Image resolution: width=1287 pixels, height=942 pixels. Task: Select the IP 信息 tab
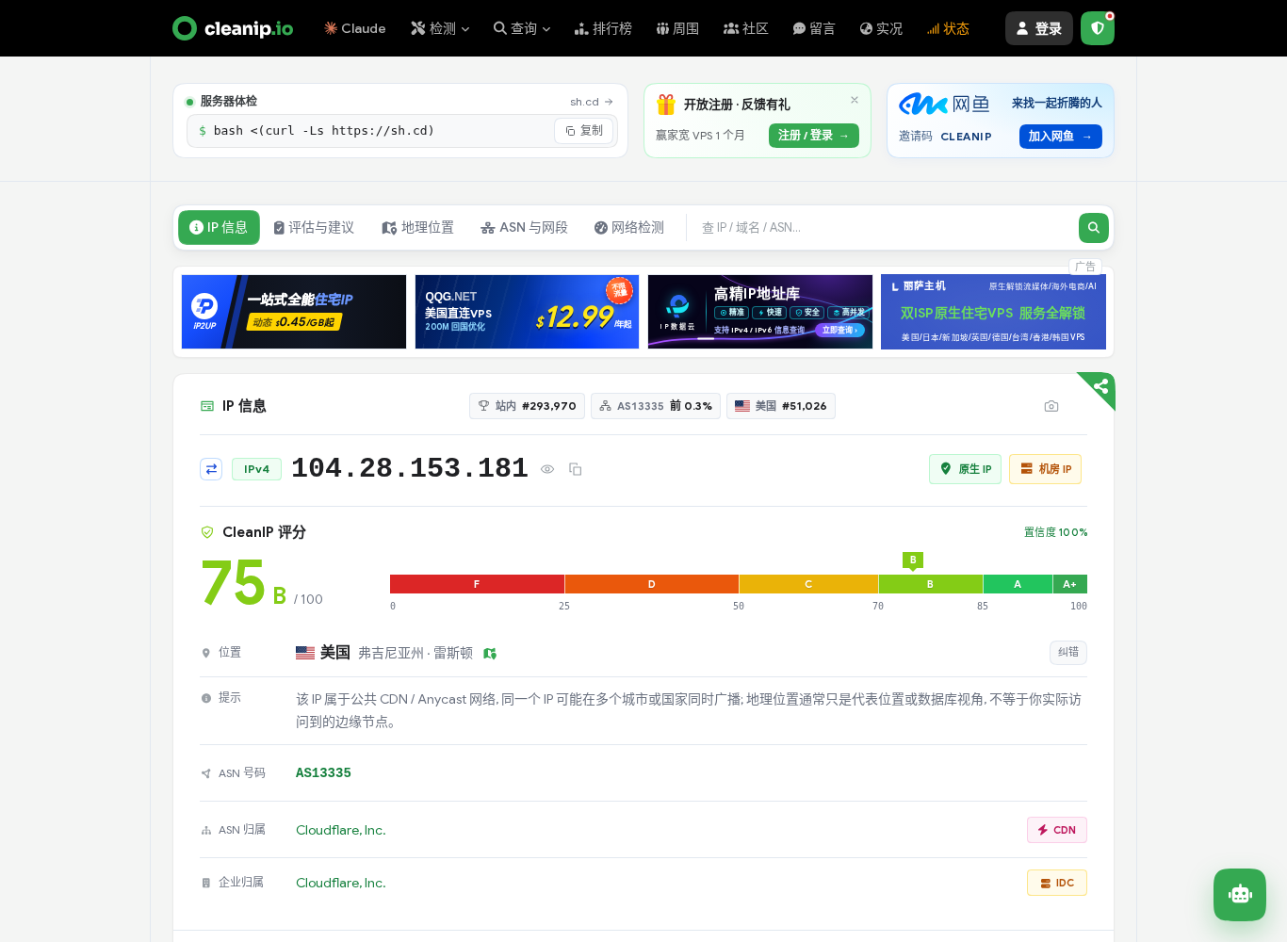219,228
